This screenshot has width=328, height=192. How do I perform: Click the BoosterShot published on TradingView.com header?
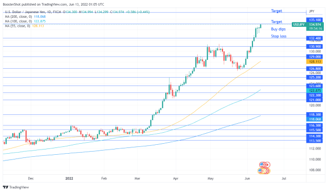point(54,4)
